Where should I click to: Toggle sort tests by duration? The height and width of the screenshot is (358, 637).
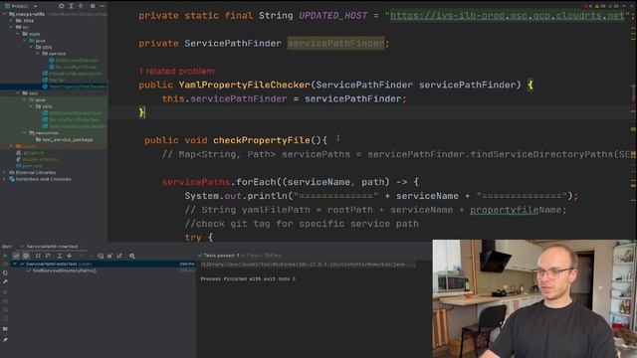click(x=48, y=257)
